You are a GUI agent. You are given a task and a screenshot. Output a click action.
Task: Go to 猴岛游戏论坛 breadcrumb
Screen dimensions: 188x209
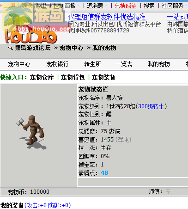point(32,48)
